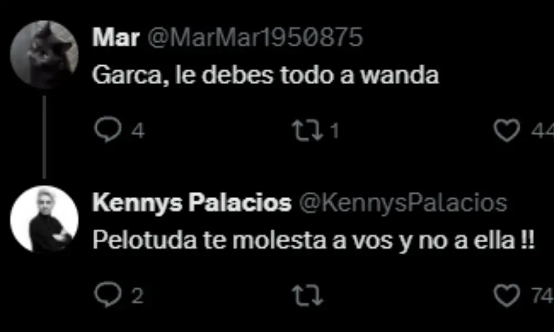Viewport: 554px width, 332px height.
Task: View the 4 replies count on Mar's tweet
Action: (138, 131)
